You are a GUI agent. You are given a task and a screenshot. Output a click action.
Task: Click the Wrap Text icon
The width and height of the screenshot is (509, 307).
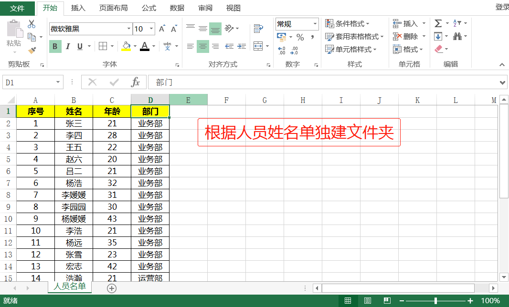tap(258, 29)
